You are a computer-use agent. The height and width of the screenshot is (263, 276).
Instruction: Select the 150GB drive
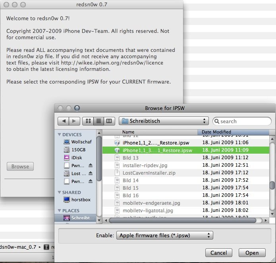75,150
